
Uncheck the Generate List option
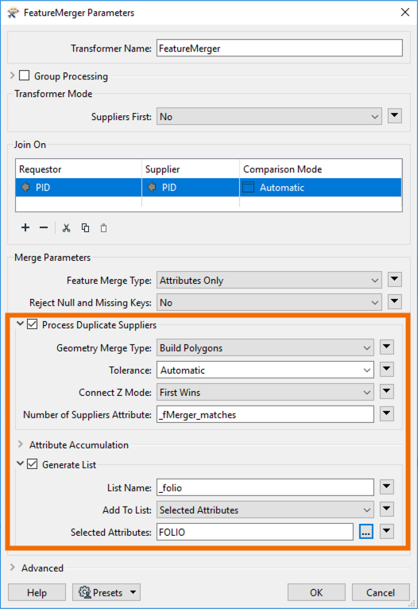(33, 464)
